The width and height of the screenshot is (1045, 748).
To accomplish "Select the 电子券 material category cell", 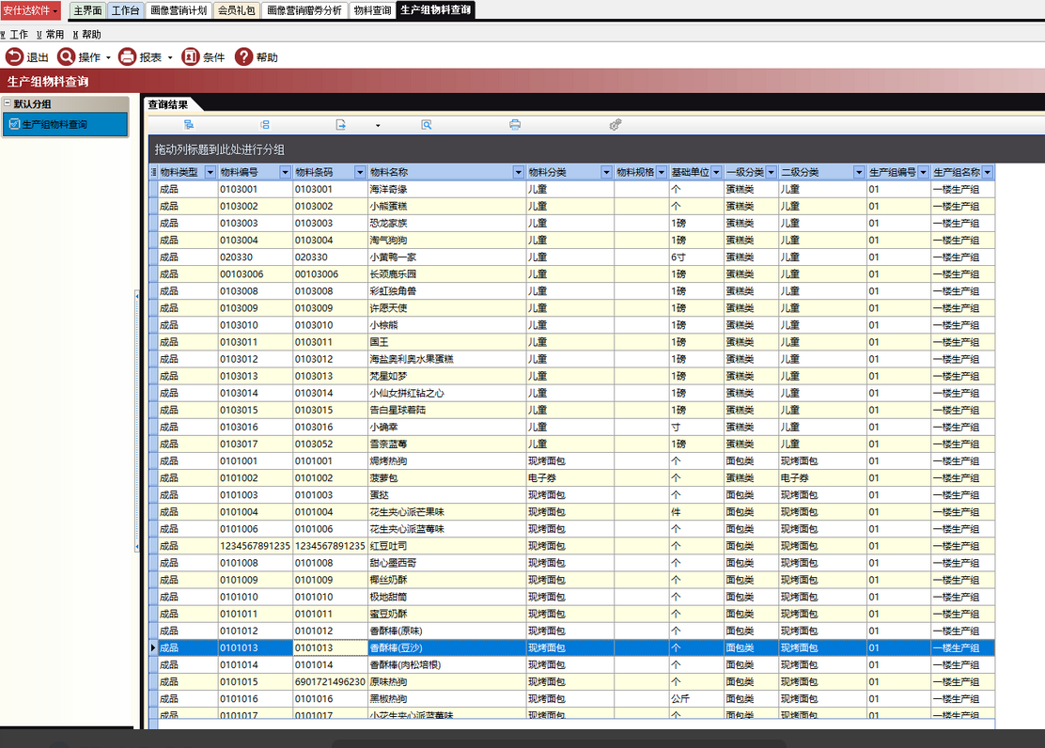I will click(x=569, y=478).
